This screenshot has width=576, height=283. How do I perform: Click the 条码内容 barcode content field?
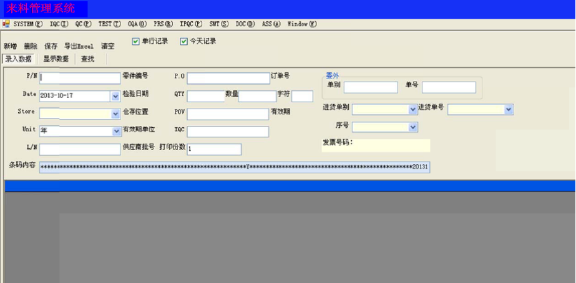(235, 167)
